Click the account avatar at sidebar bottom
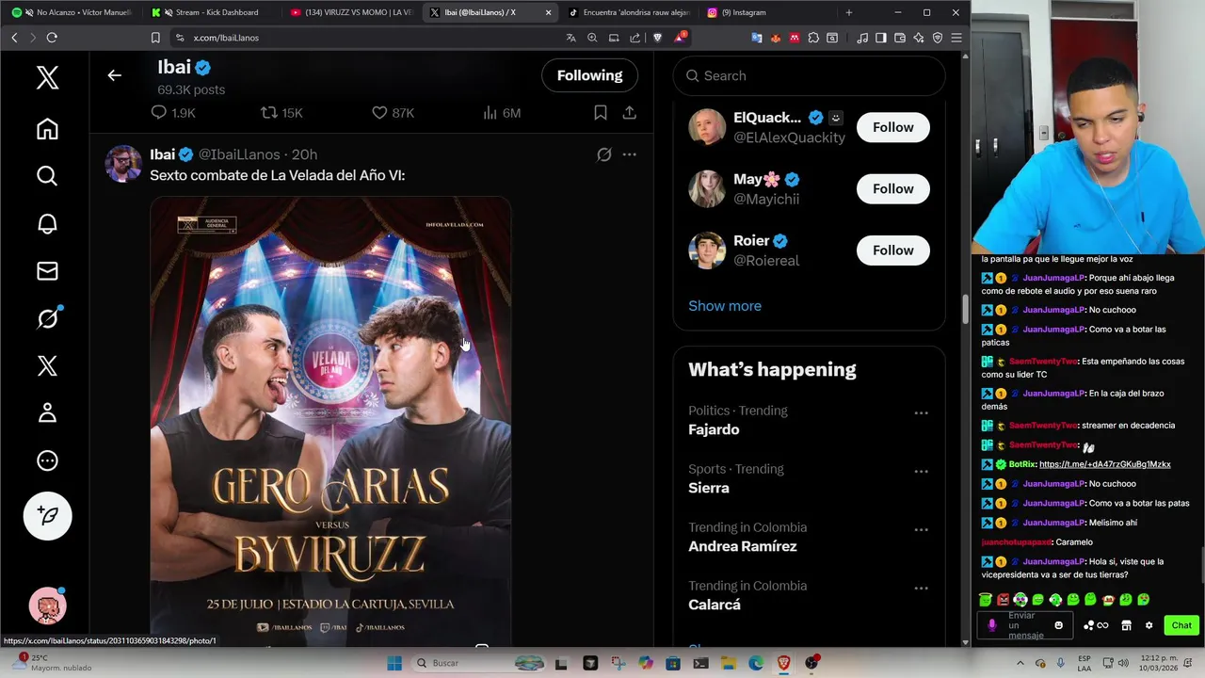Viewport: 1205px width, 678px height. (47, 605)
